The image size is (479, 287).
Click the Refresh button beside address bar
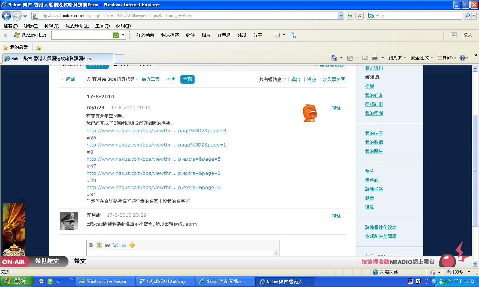pyautogui.click(x=350, y=16)
